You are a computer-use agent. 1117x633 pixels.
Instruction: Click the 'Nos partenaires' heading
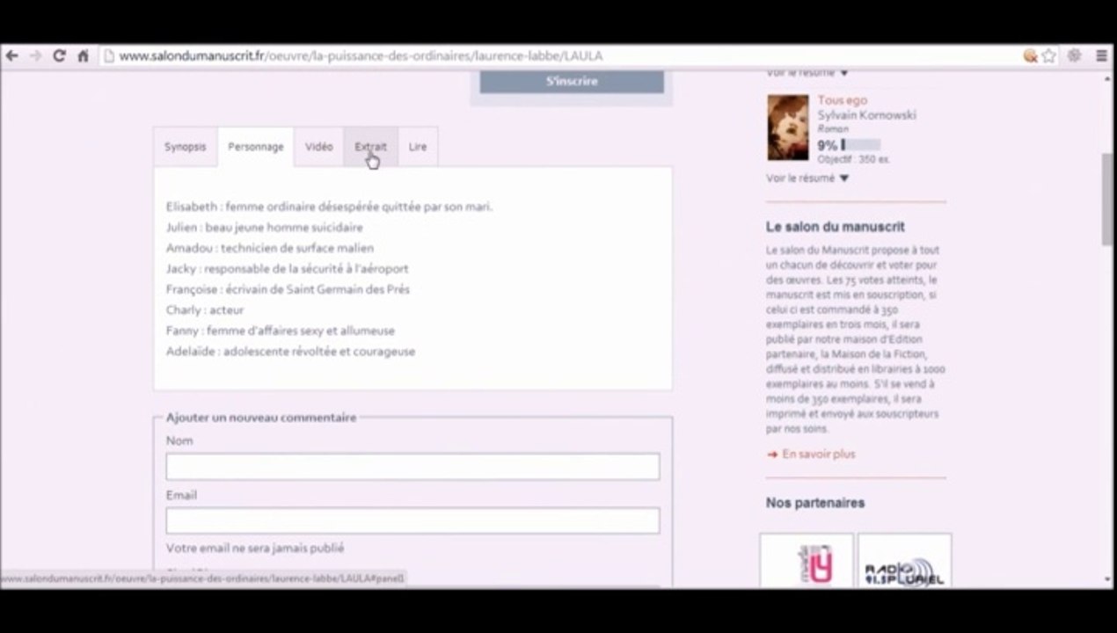point(815,503)
